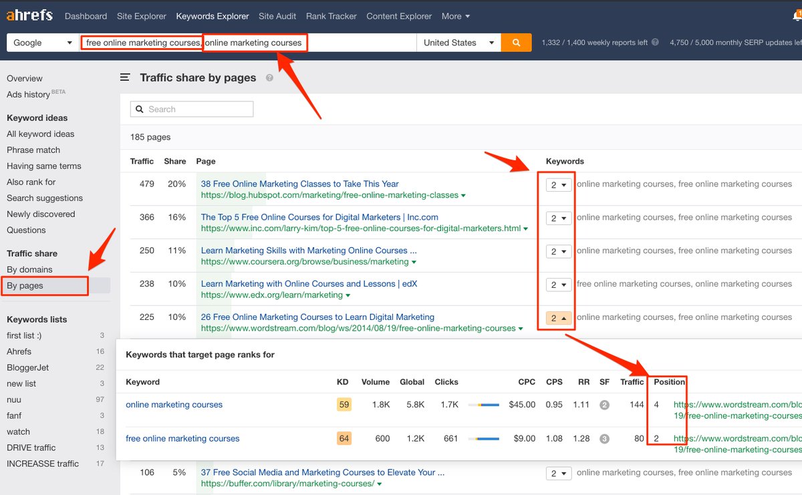Select Overview in the sidebar

[25, 79]
